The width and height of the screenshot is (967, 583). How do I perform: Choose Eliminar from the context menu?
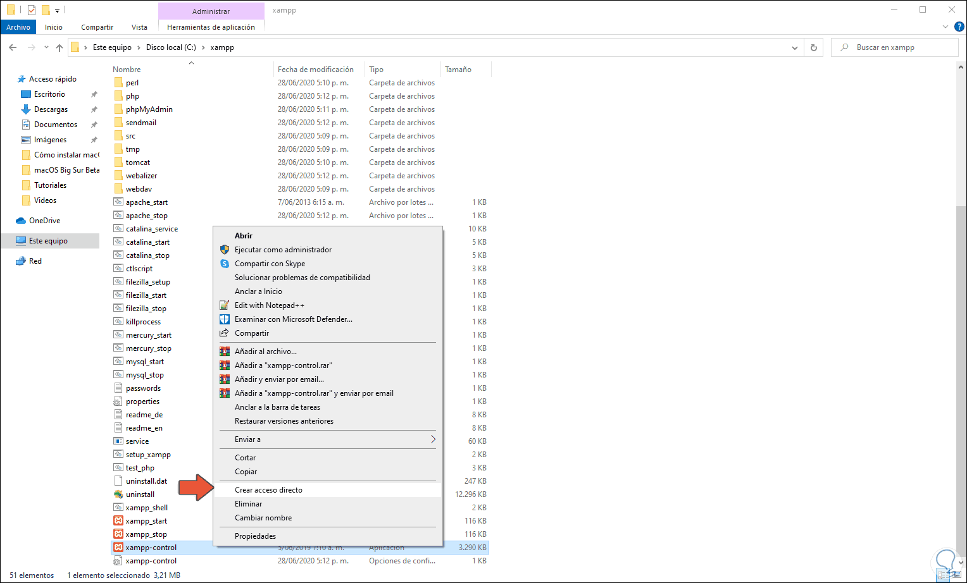tap(328, 504)
